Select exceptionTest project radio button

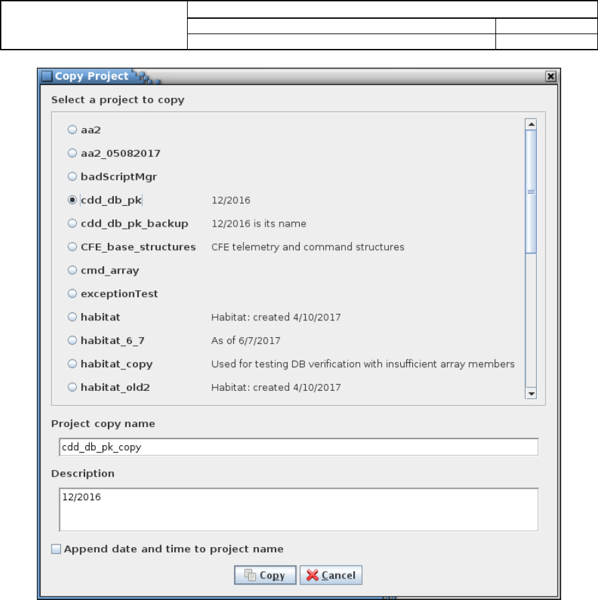pyautogui.click(x=72, y=294)
